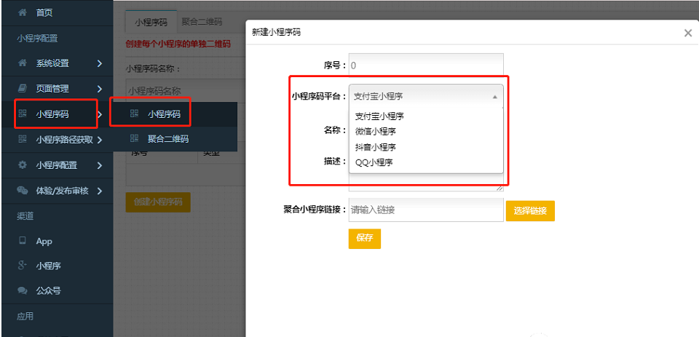Image resolution: width=699 pixels, height=337 pixels.
Task: Click the 系统设置 home icon in sidebar
Action: click(22, 63)
